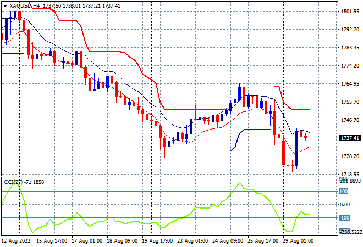Choose the 29 Aug 01:00 time label
Viewport: 363px width, 247px height.
[x=297, y=241]
